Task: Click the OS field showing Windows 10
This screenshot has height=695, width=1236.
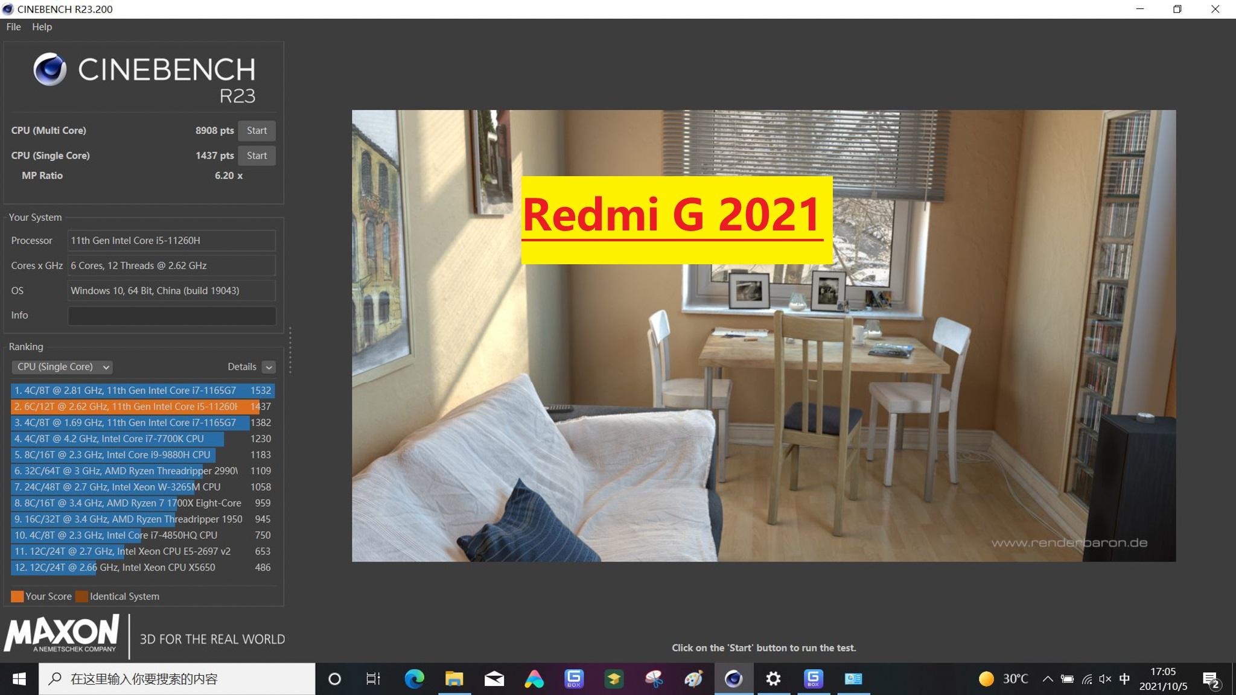Action: (171, 290)
